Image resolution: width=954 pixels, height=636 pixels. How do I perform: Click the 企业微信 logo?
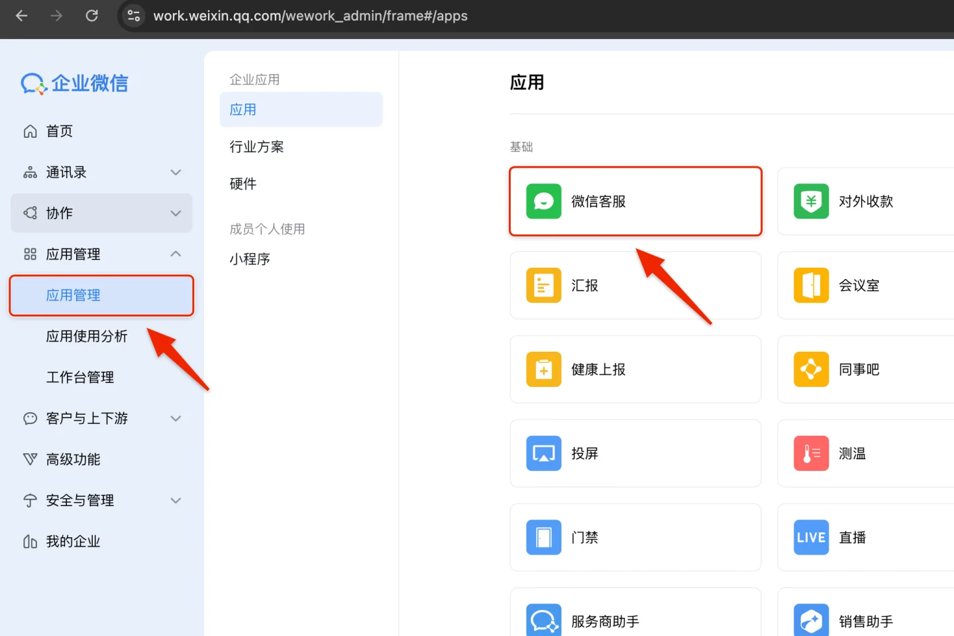(x=75, y=83)
